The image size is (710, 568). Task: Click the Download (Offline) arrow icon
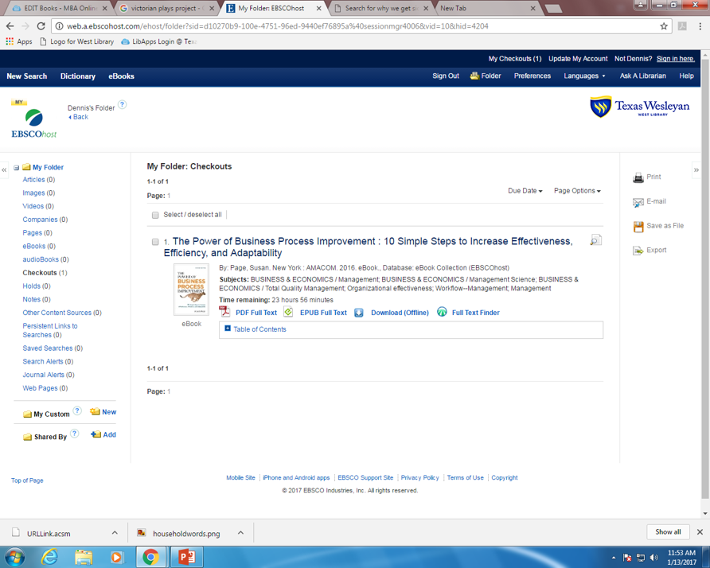point(359,313)
